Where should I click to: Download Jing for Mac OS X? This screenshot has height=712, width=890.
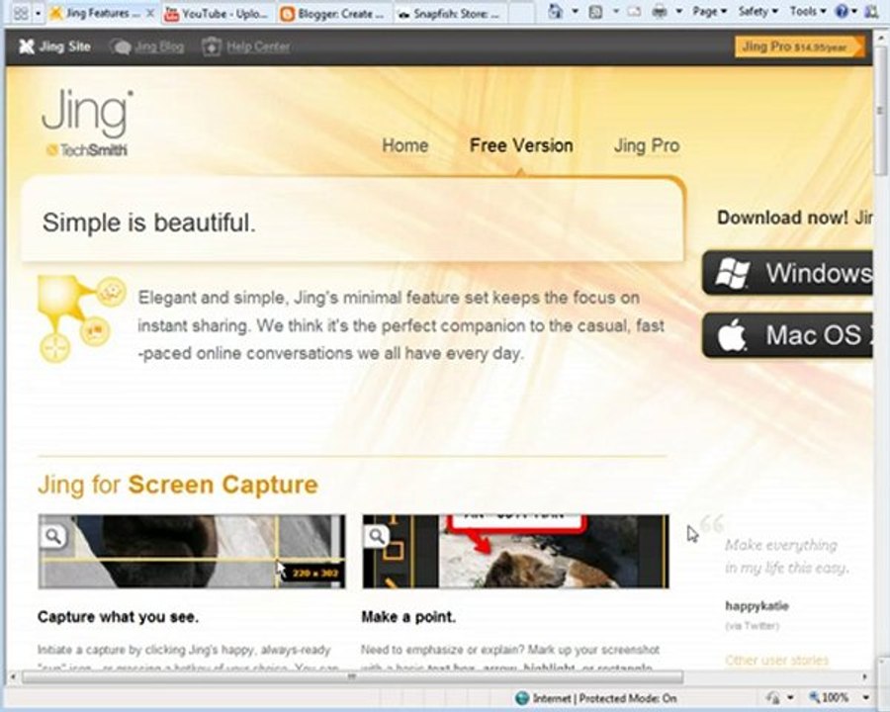pos(787,335)
